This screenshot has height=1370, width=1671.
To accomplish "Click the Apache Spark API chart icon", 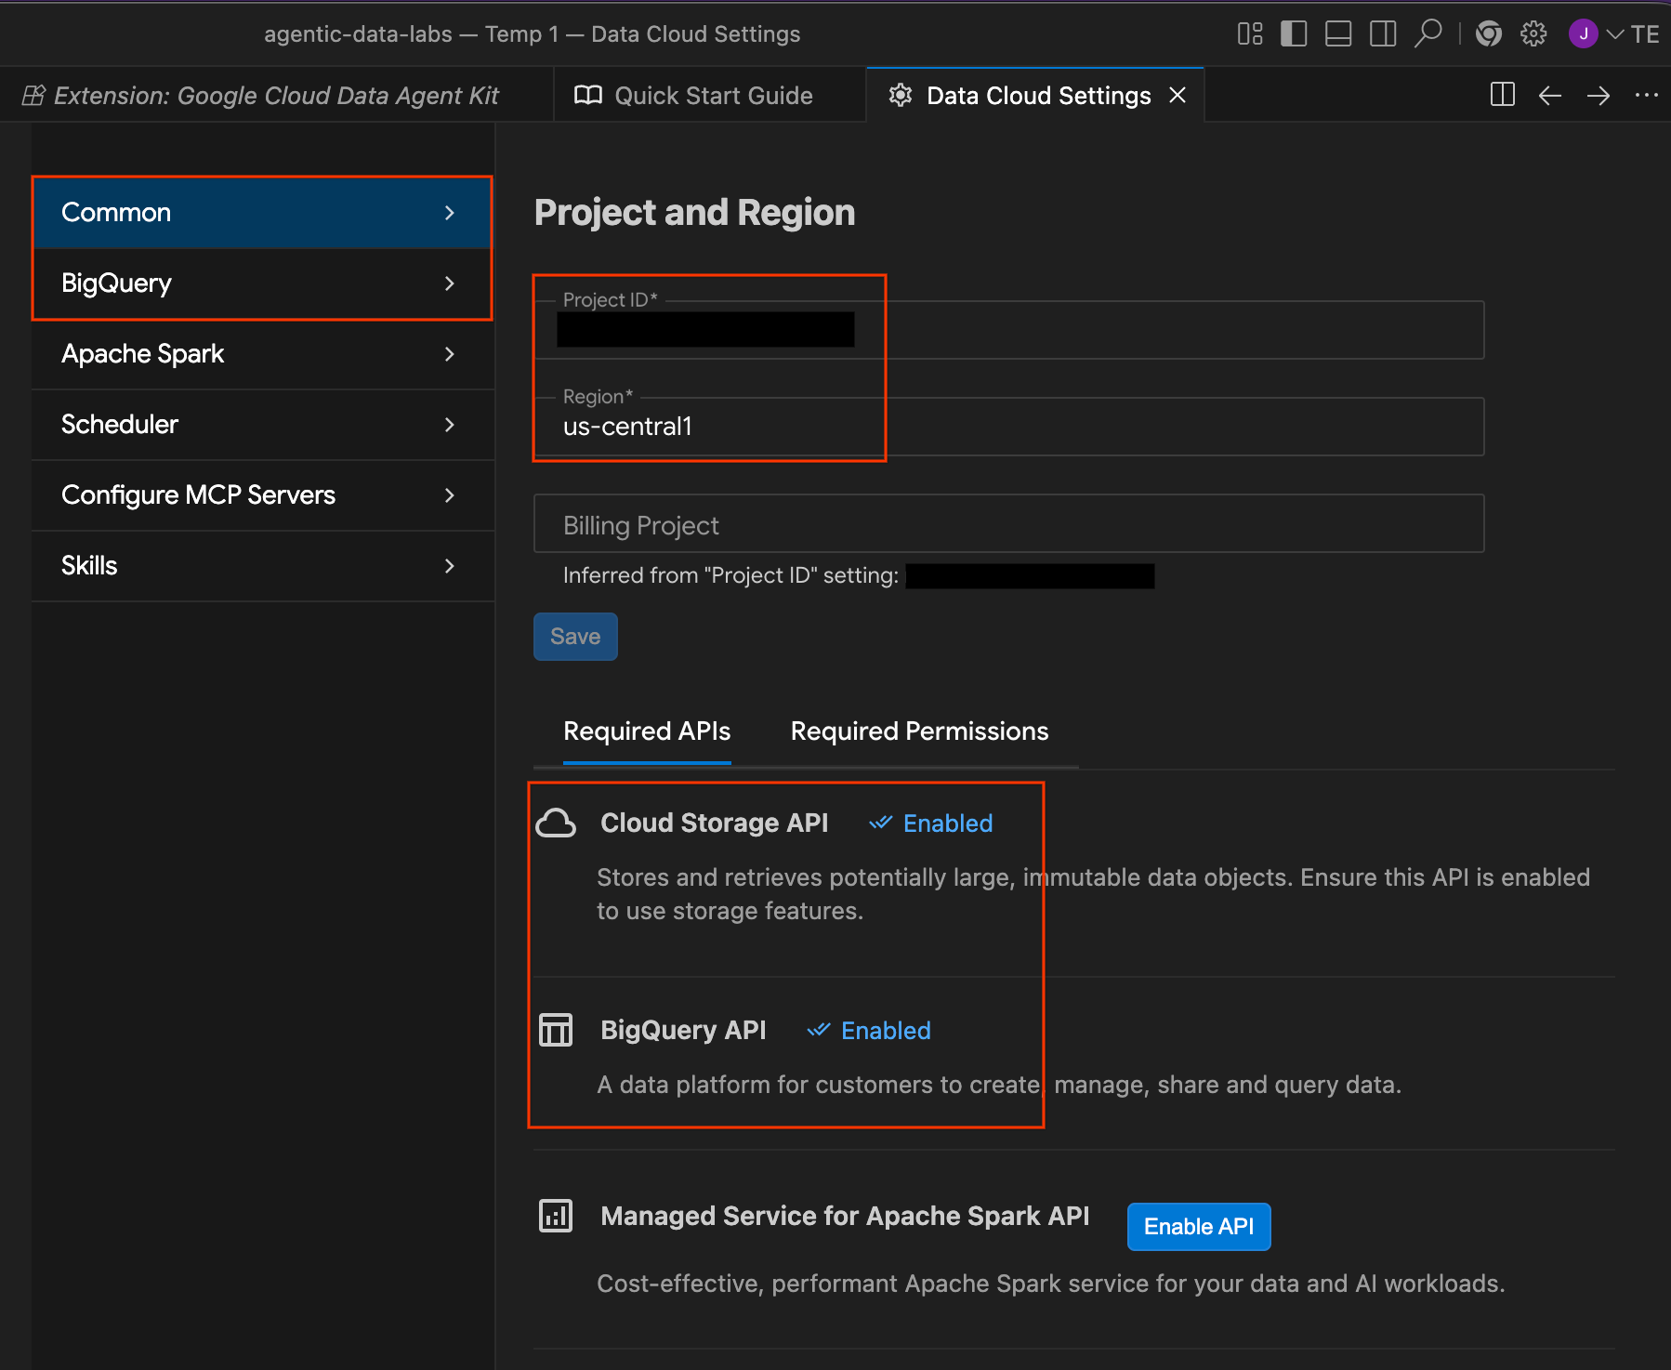I will click(556, 1216).
